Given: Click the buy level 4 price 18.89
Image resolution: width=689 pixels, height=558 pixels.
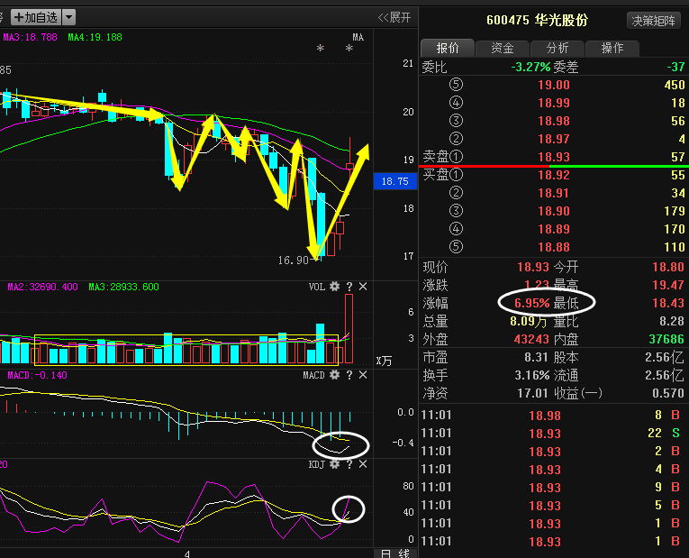Looking at the screenshot, I should coord(554,229).
